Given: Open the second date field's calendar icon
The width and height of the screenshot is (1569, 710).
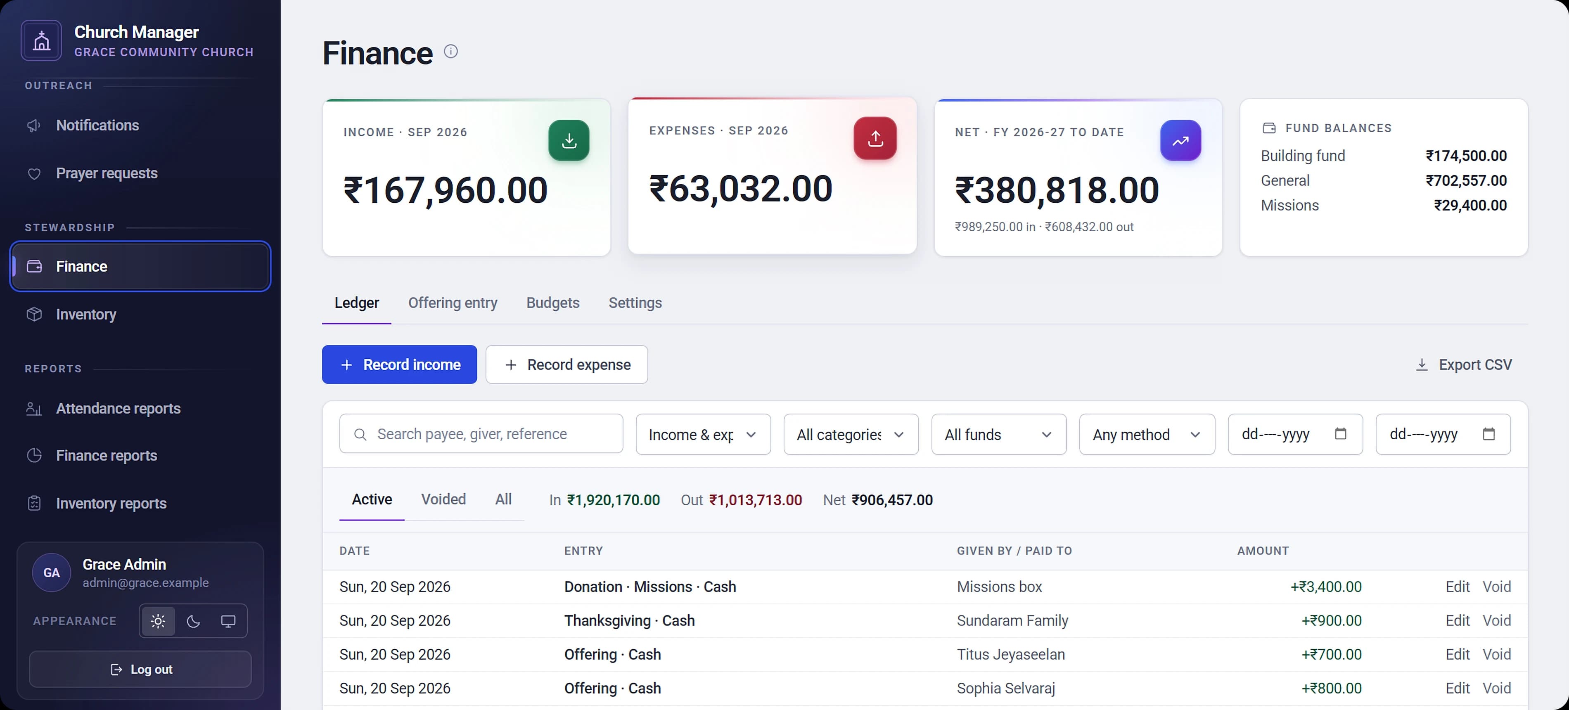Looking at the screenshot, I should (1488, 433).
